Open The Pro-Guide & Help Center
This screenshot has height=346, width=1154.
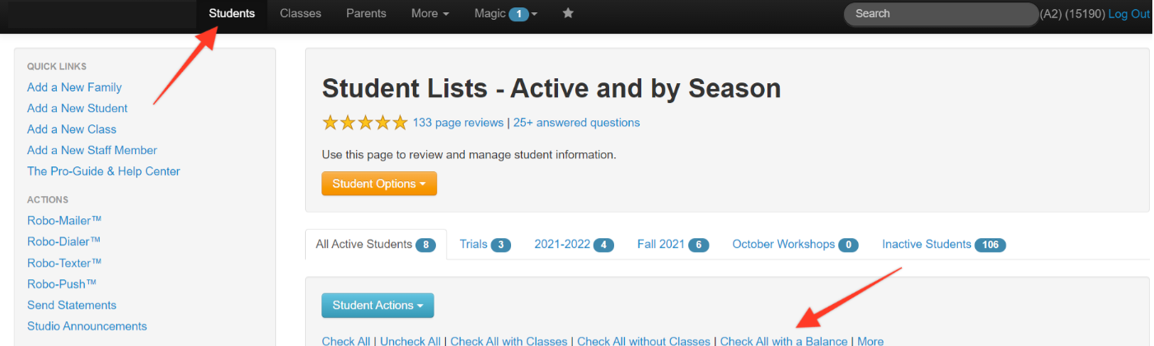[x=104, y=171]
